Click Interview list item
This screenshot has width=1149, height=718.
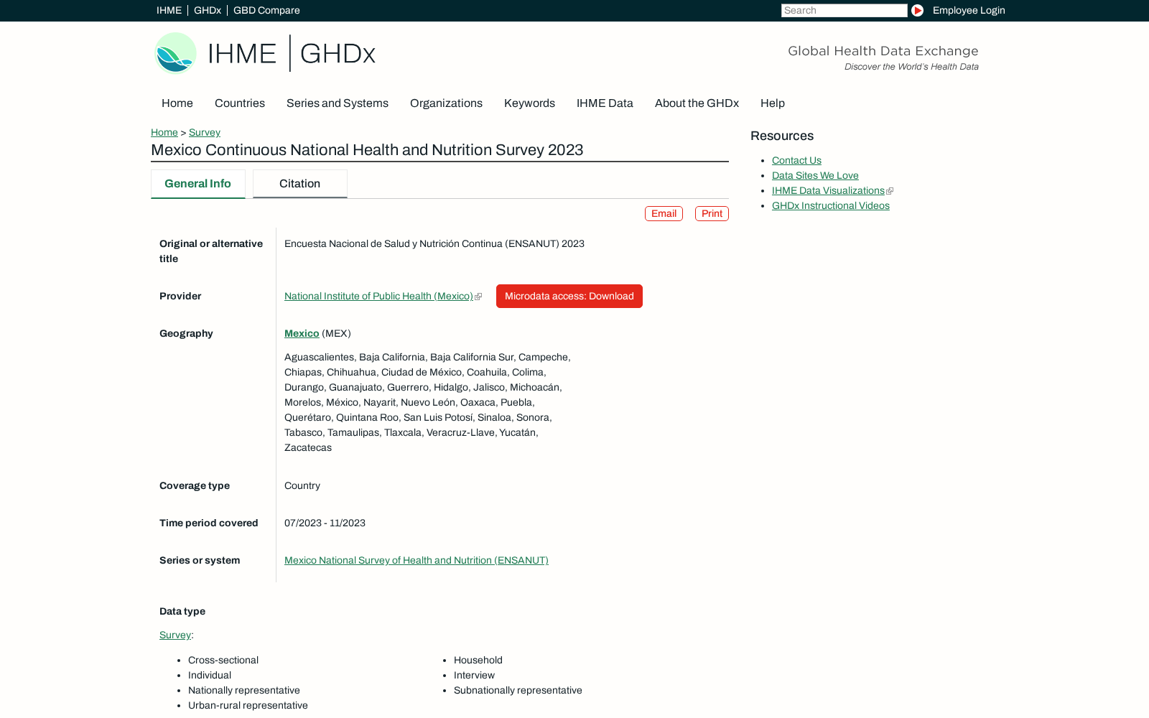click(x=474, y=675)
